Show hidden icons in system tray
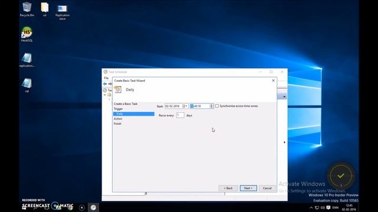The width and height of the screenshot is (378, 212). point(311,208)
